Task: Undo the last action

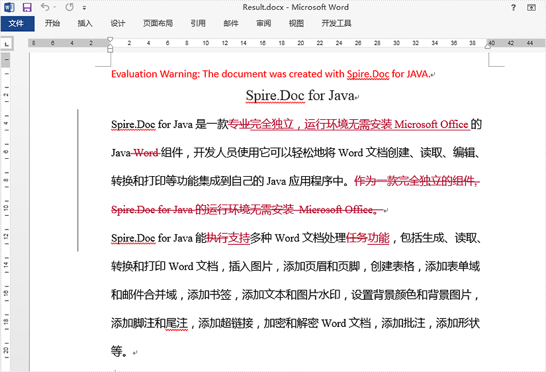Action: (x=45, y=7)
